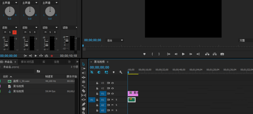Select the Razor tool
The width and height of the screenshot is (253, 114).
coord(83,91)
